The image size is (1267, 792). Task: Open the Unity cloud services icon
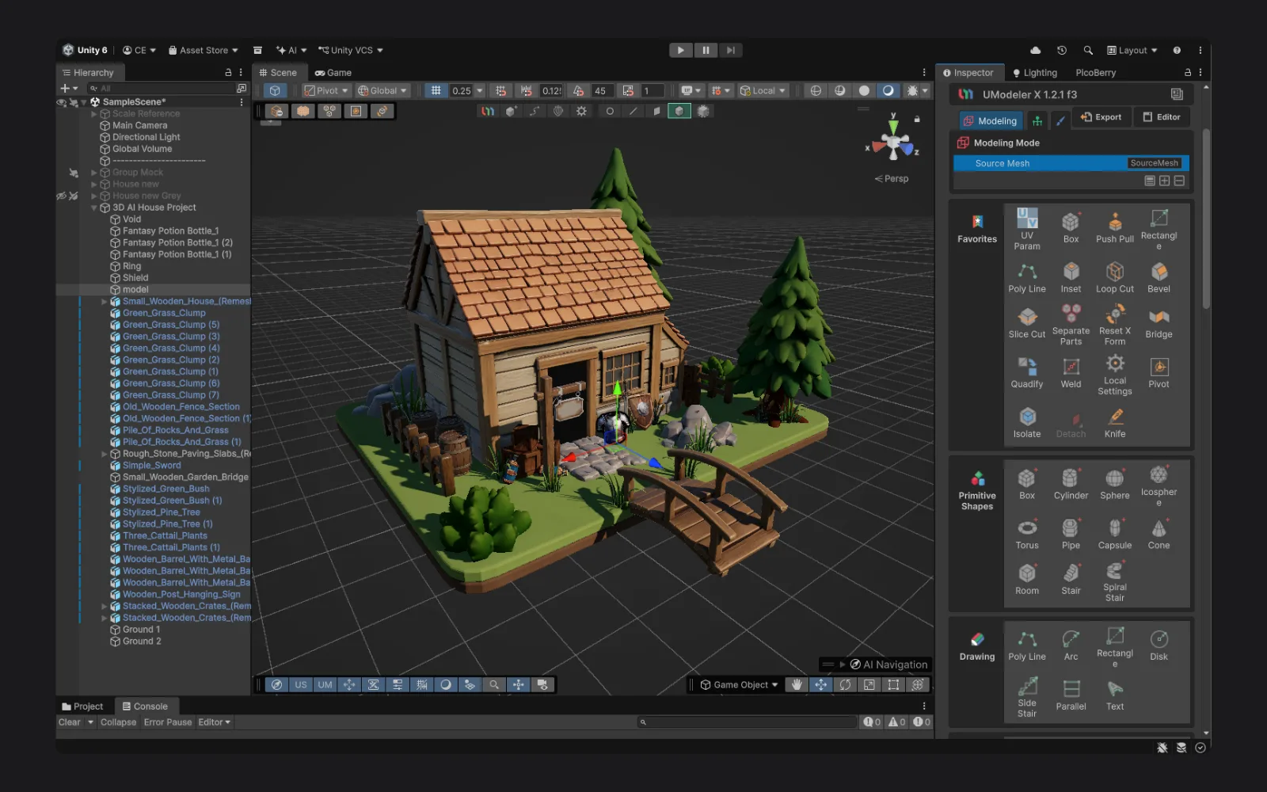1036,50
